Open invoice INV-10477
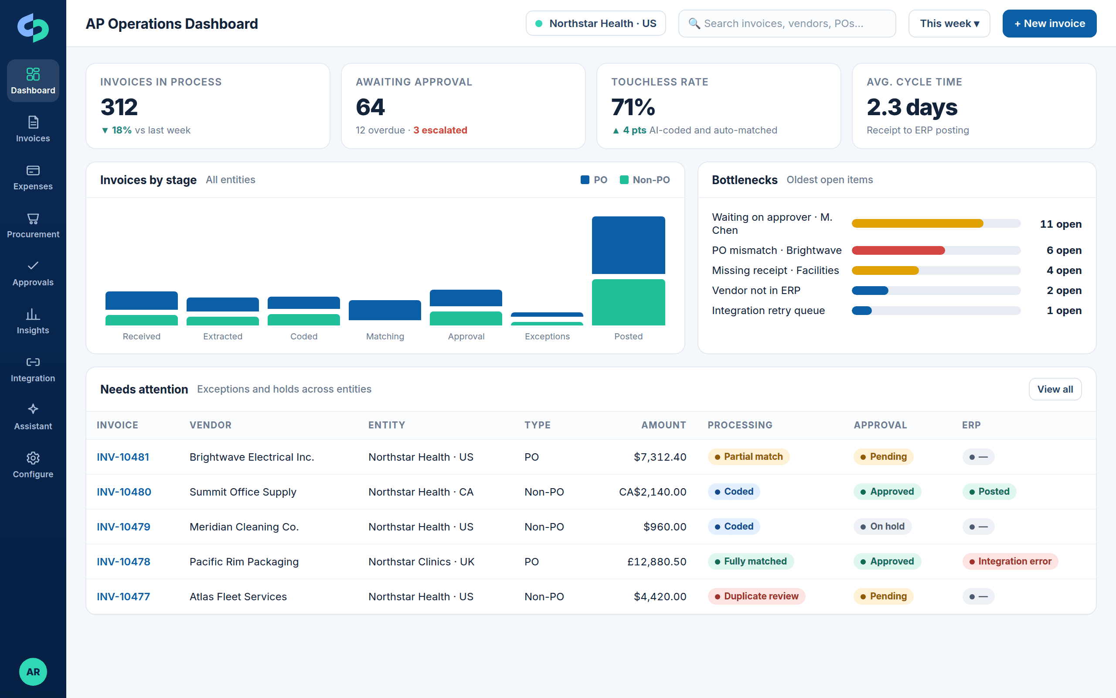Viewport: 1116px width, 698px height. coord(123,596)
